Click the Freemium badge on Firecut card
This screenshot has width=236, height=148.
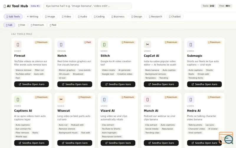pyautogui.click(x=41, y=42)
